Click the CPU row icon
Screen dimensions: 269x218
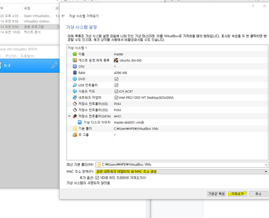point(75,66)
